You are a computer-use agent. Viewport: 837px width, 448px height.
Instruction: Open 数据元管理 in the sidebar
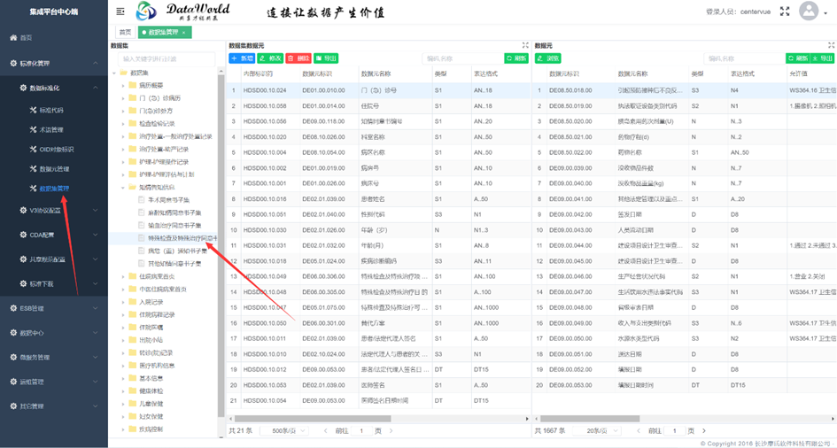click(x=50, y=169)
